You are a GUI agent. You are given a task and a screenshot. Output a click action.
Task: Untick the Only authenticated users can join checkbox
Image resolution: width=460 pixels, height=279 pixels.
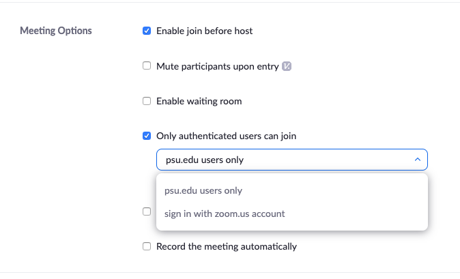(147, 136)
